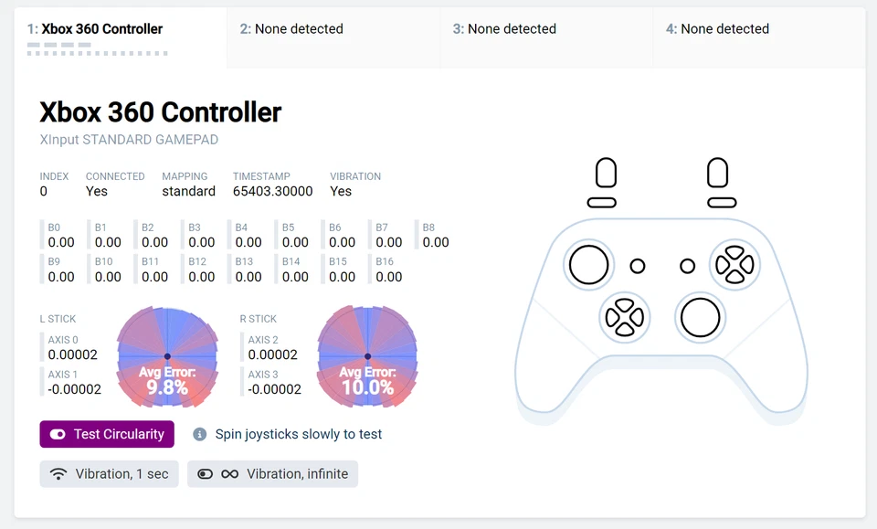The image size is (877, 529).
Task: Click the B0 button value
Action: tap(61, 242)
